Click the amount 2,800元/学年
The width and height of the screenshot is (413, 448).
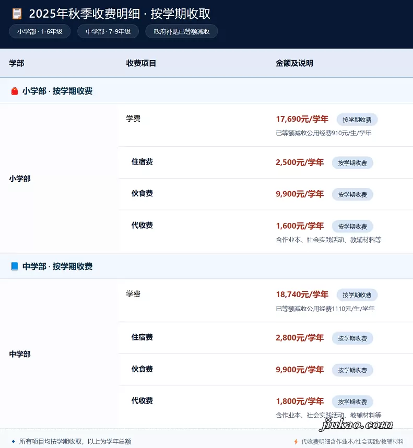[x=300, y=338]
